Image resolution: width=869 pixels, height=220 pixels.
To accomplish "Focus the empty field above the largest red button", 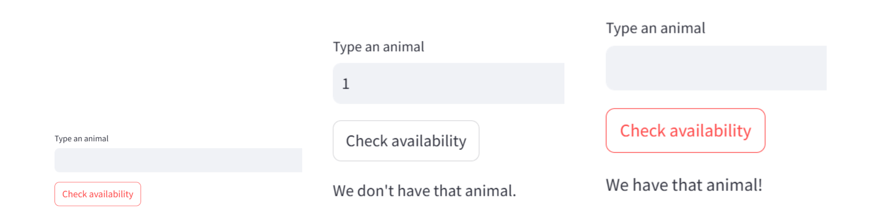I will pyautogui.click(x=716, y=68).
